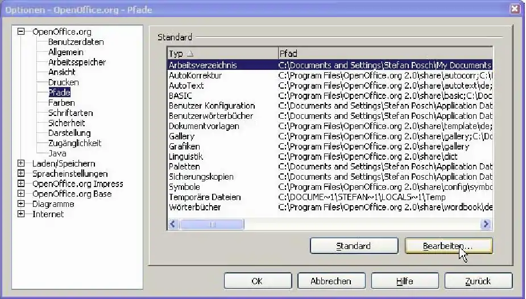Select the Paletten path entry
The height and width of the screenshot is (299, 526).
[330, 166]
